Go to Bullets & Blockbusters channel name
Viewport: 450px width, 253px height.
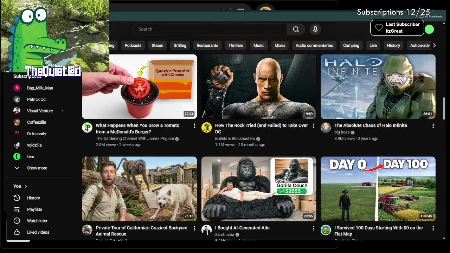point(235,139)
